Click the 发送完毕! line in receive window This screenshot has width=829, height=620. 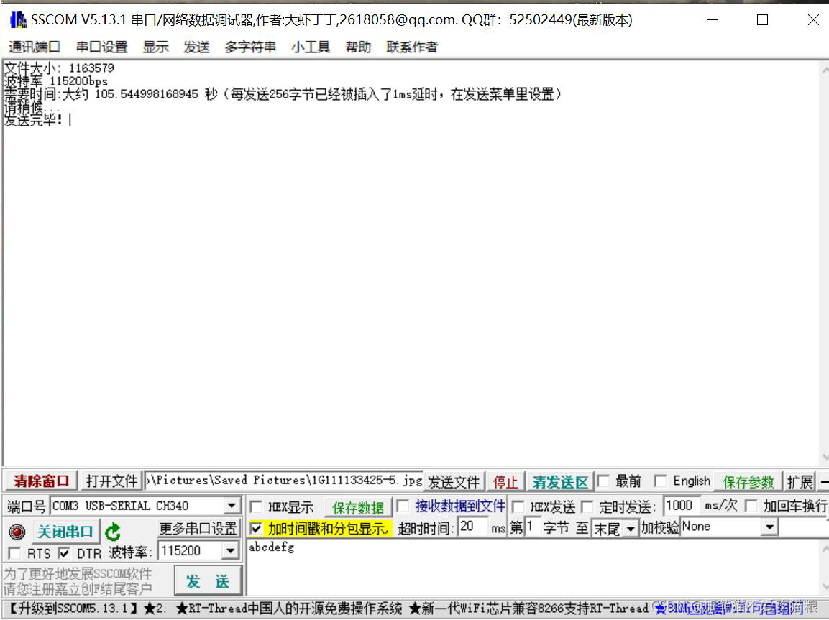click(x=33, y=120)
